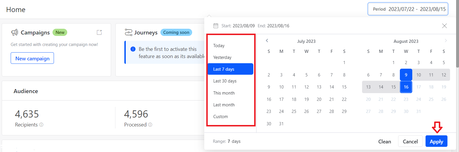Image resolution: width=459 pixels, height=152 pixels.
Task: Pick August 6 in the calendar
Action: (x=368, y=75)
